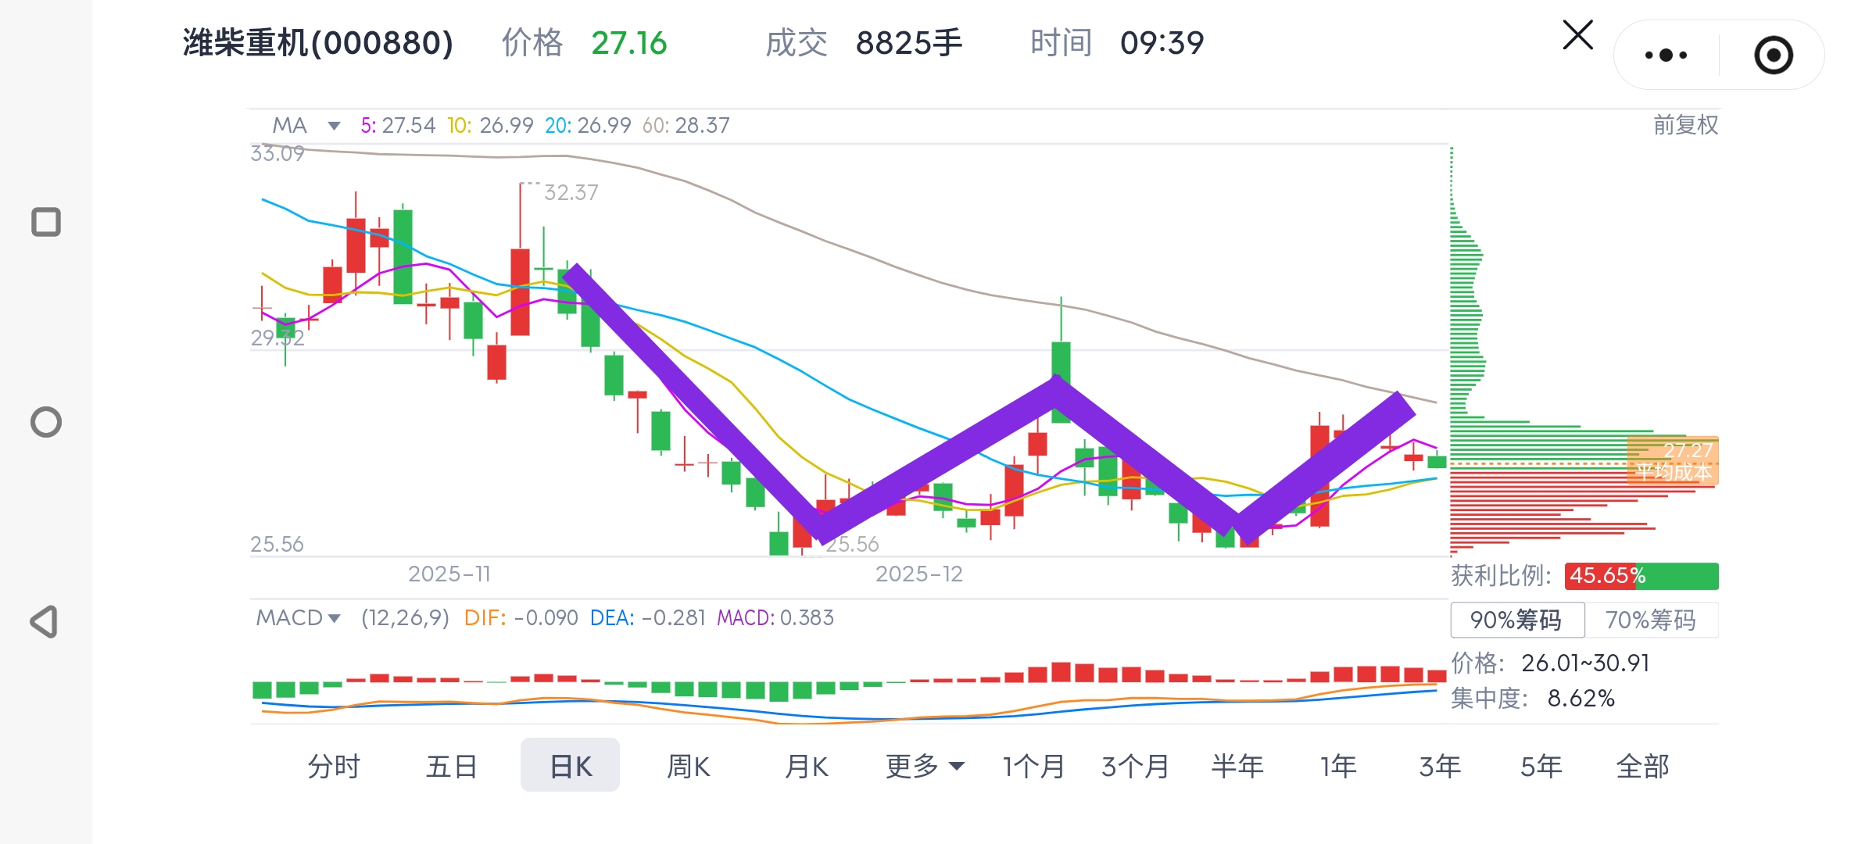1876x844 pixels.
Task: Open the three-dot more options menu
Action: point(1666,55)
